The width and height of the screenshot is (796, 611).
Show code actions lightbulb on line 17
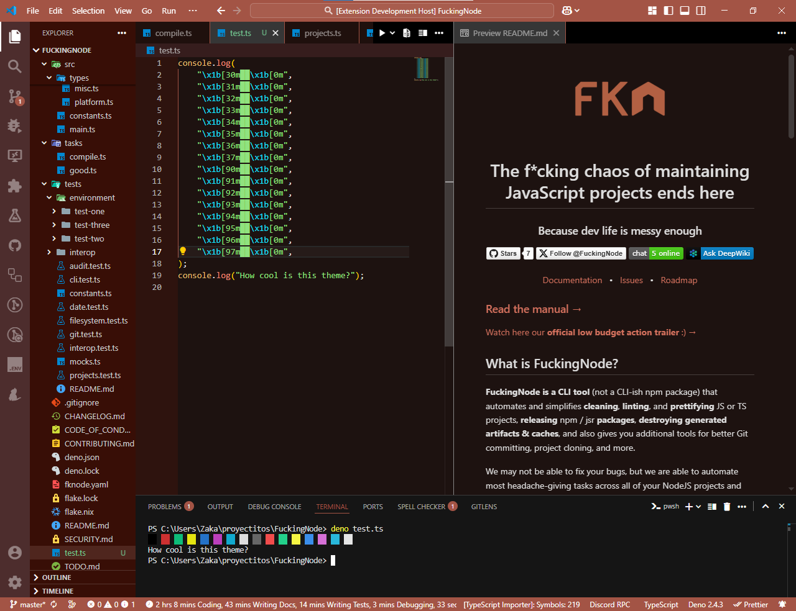pyautogui.click(x=183, y=251)
